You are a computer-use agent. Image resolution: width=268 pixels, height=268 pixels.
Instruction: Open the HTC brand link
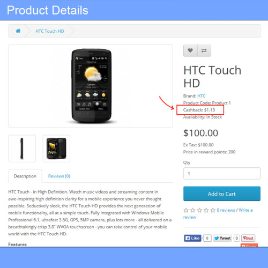click(202, 96)
